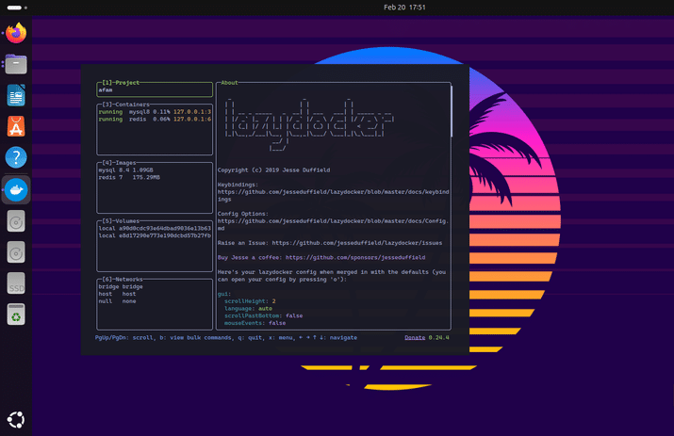674x436 pixels.
Task: Click the PgUp/PgDn: scroll hint
Action: click(x=125, y=338)
